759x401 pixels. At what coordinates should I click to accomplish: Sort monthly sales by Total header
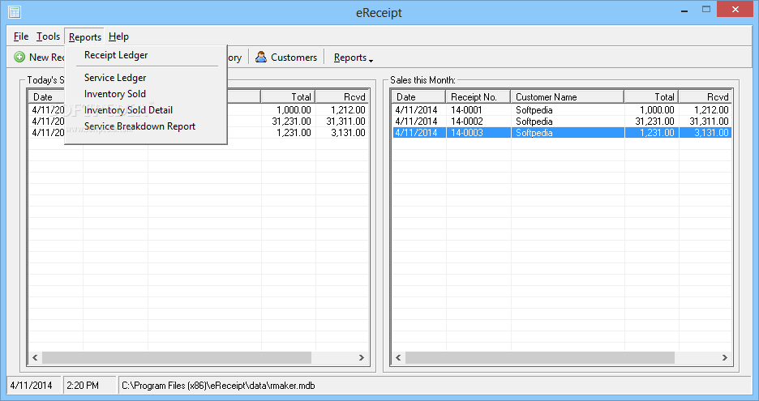(x=651, y=96)
